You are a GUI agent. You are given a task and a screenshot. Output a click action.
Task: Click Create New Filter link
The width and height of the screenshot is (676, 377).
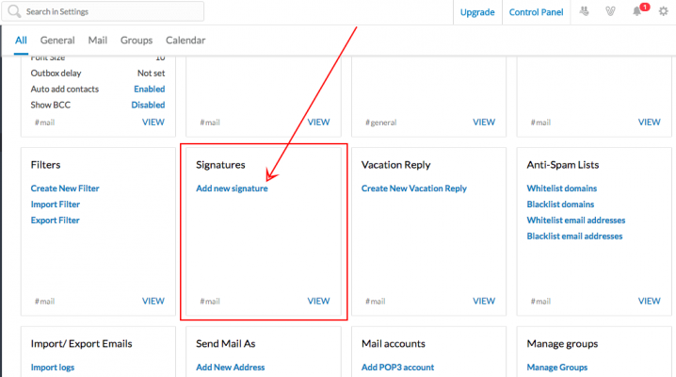[x=65, y=188]
